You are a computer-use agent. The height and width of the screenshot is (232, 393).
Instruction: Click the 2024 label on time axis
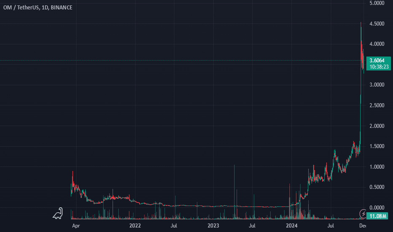292,226
